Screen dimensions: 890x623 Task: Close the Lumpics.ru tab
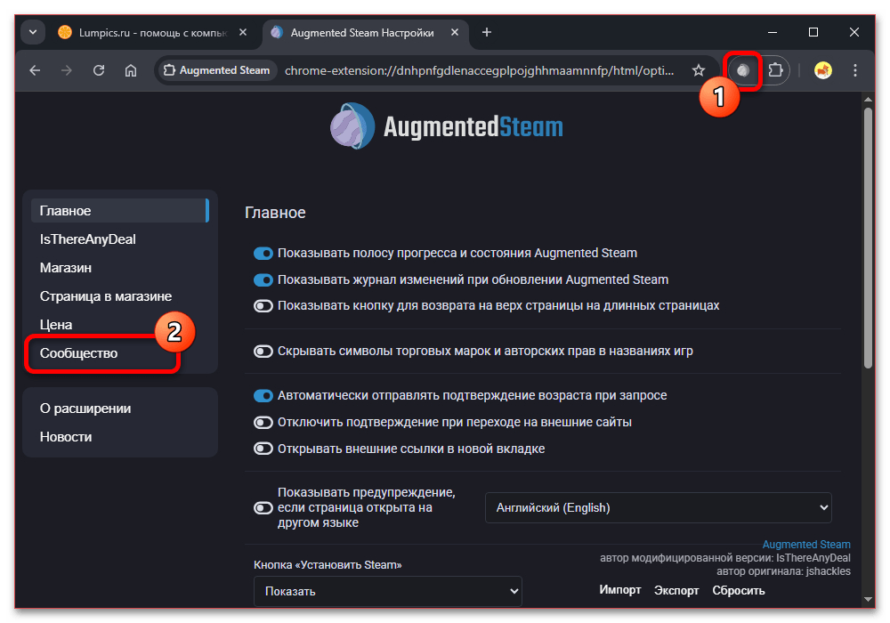243,32
